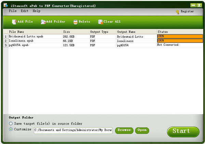Open the Help menu
205x144 pixels.
click(37, 11)
